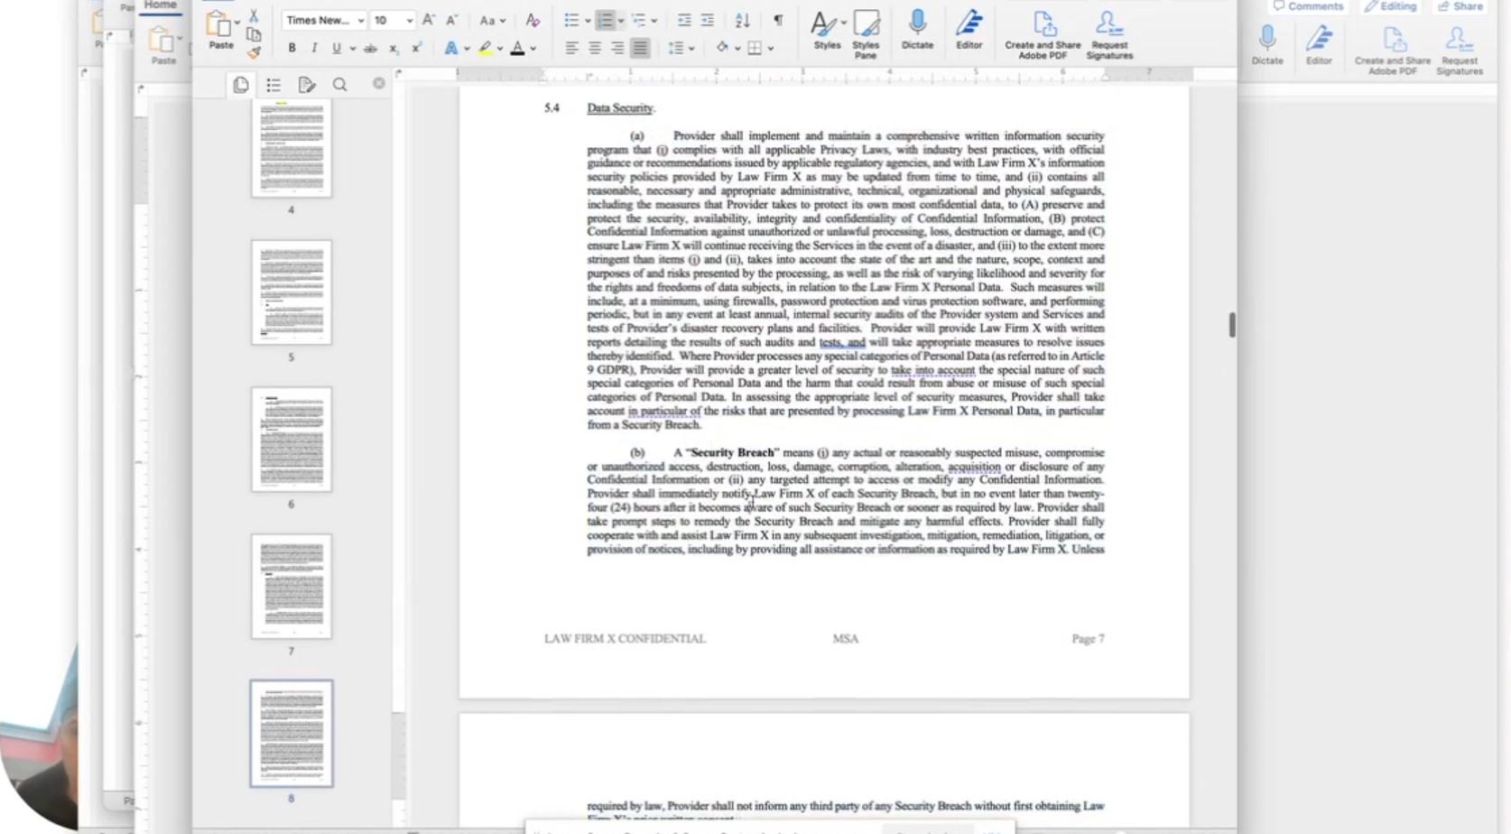Image resolution: width=1511 pixels, height=834 pixels.
Task: Switch sidebar to the reviewing pane
Action: (x=307, y=85)
